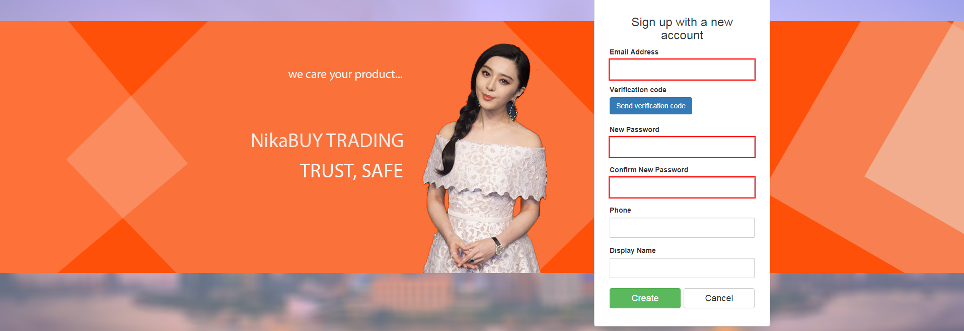This screenshot has width=964, height=331.
Task: Send verification code button
Action: 651,106
